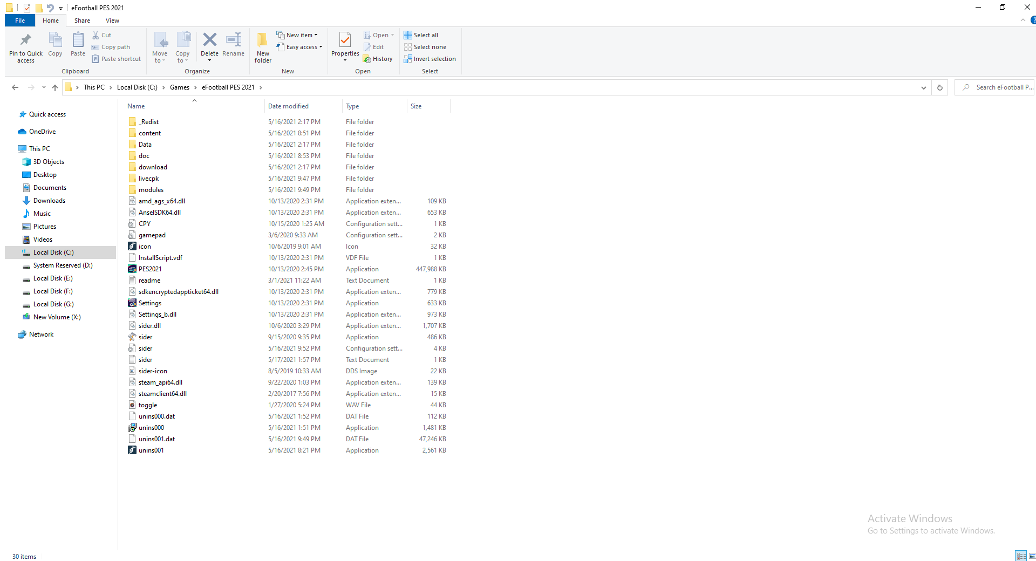Open the help question mark icon
Screen dimensions: 1036x561
pos(1033,20)
